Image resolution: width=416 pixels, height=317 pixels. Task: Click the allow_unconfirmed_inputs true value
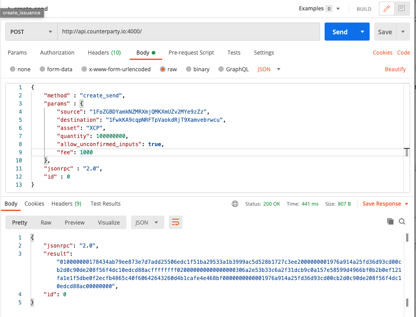(x=155, y=144)
